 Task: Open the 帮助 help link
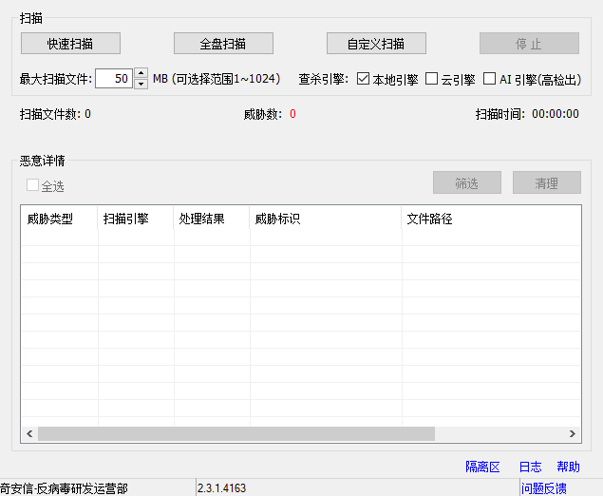(x=568, y=467)
